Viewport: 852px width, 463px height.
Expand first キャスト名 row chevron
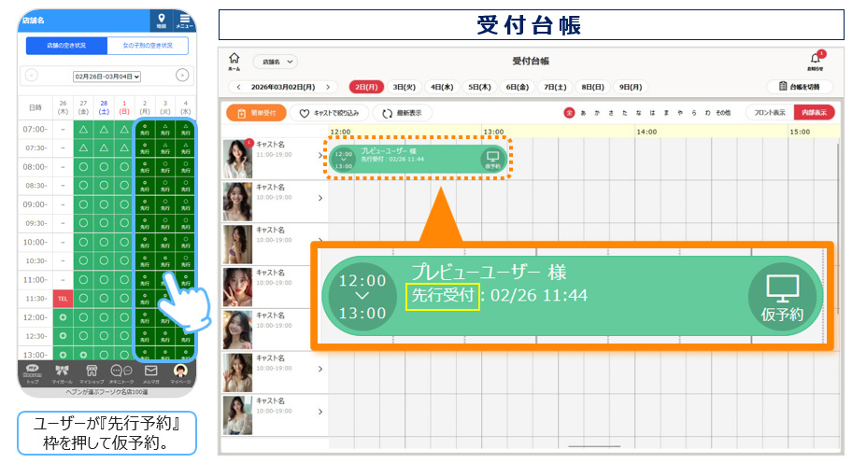[x=320, y=155]
